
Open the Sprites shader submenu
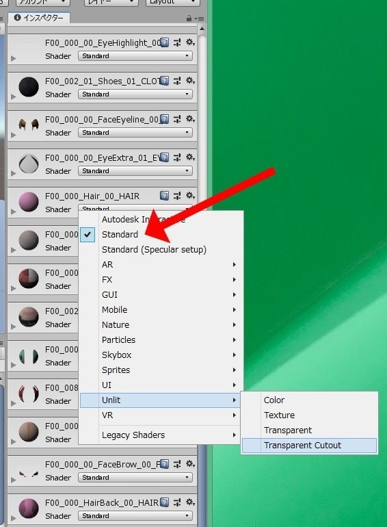pos(160,370)
